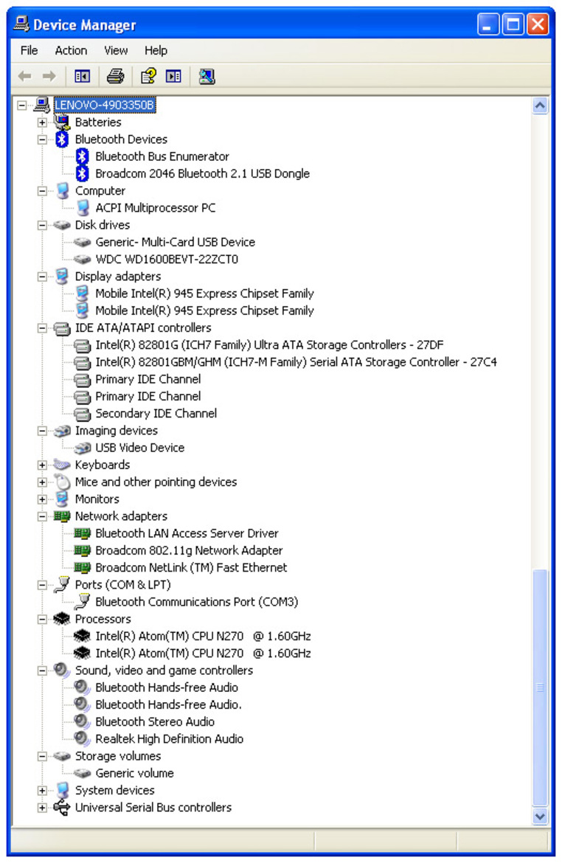Select Bluetooth Stereo Audio
The height and width of the screenshot is (863, 562).
pyautogui.click(x=155, y=721)
